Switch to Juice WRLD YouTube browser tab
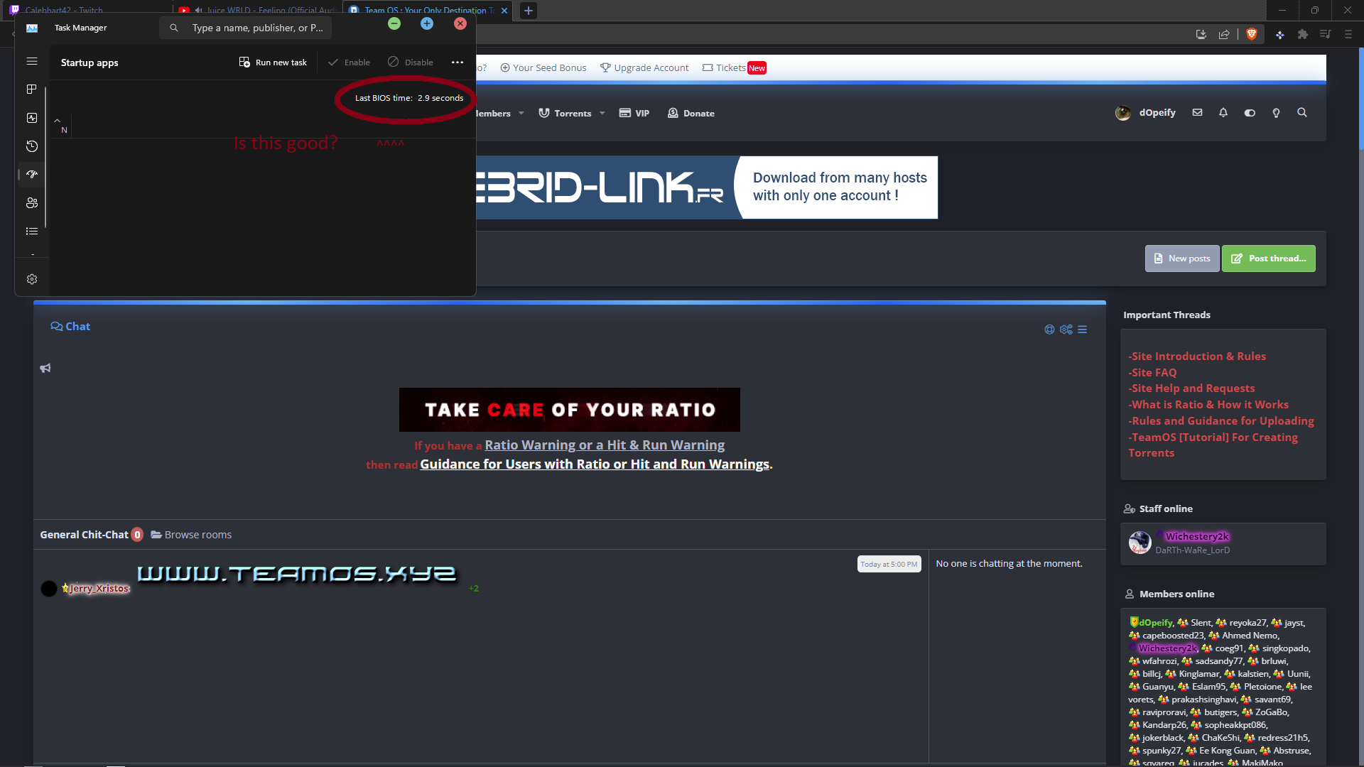1364x767 pixels. (x=258, y=10)
